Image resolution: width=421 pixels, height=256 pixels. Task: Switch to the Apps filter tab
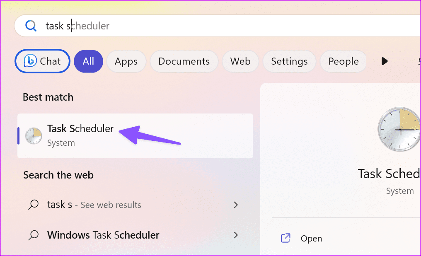(x=126, y=61)
